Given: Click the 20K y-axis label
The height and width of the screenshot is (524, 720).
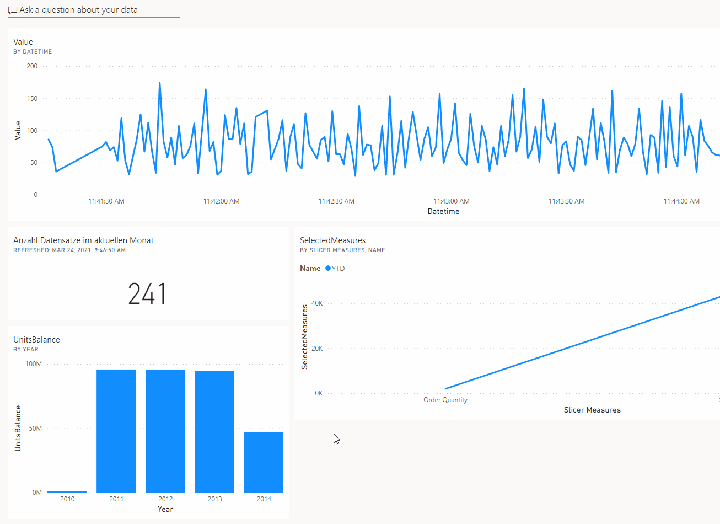Looking at the screenshot, I should pos(317,349).
